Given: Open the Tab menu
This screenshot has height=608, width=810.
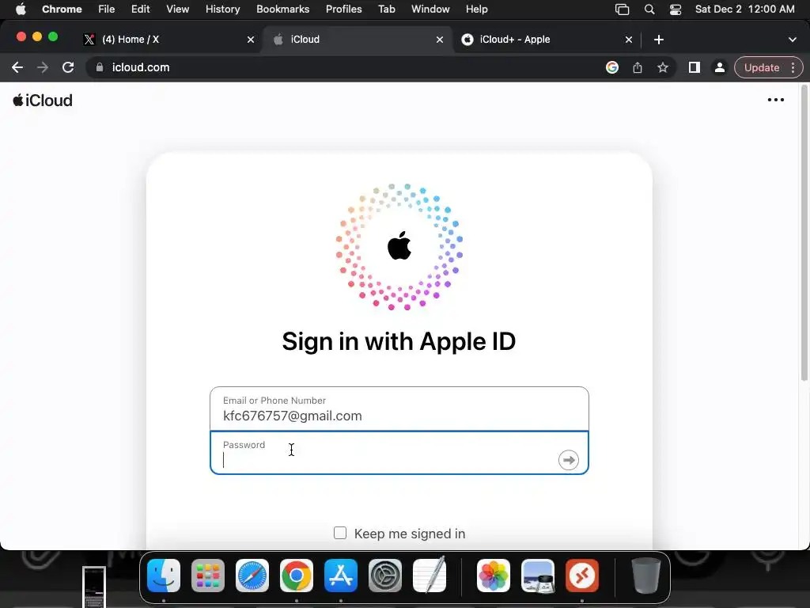Looking at the screenshot, I should (x=386, y=9).
